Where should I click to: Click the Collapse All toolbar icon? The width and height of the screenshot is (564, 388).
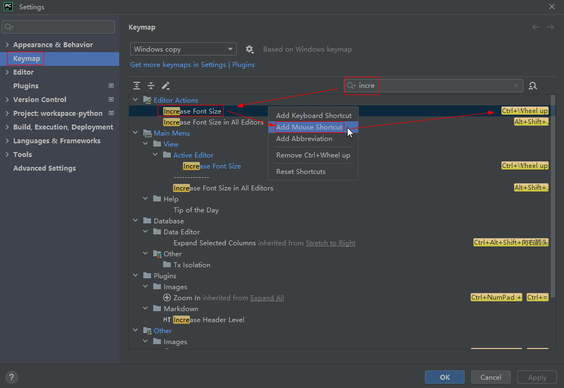151,86
